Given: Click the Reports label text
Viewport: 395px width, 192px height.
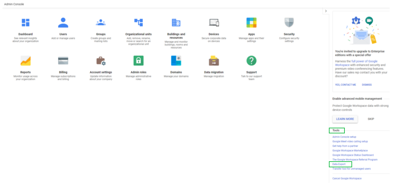Looking at the screenshot, I should (25, 72).
